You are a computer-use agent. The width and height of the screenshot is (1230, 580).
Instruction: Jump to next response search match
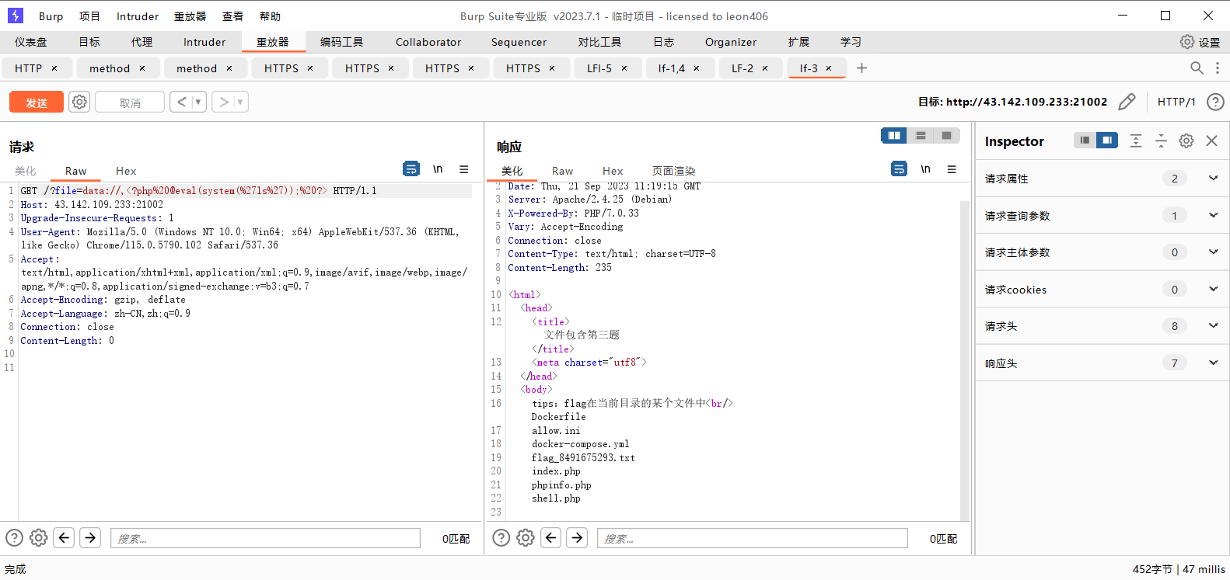click(577, 537)
